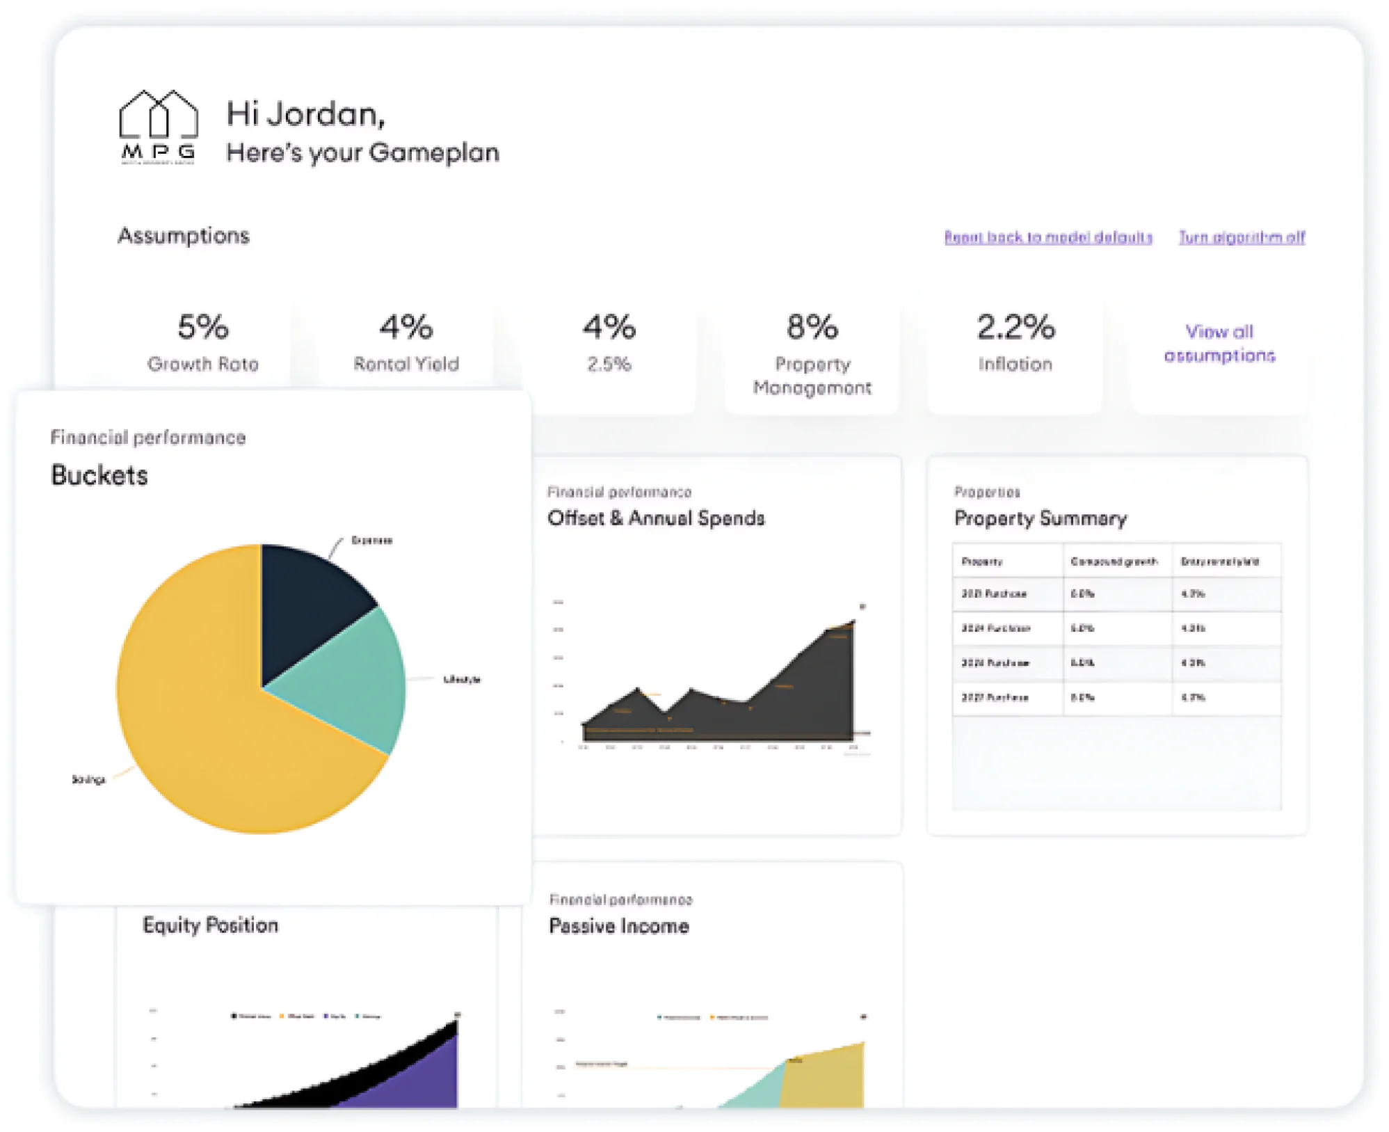Screen dimensions: 1389x1132
Task: Click the 'Buckets' card heading
Action: coord(99,475)
